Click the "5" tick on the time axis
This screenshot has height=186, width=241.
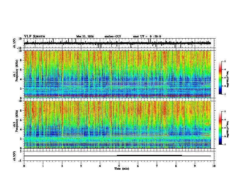[119, 166]
